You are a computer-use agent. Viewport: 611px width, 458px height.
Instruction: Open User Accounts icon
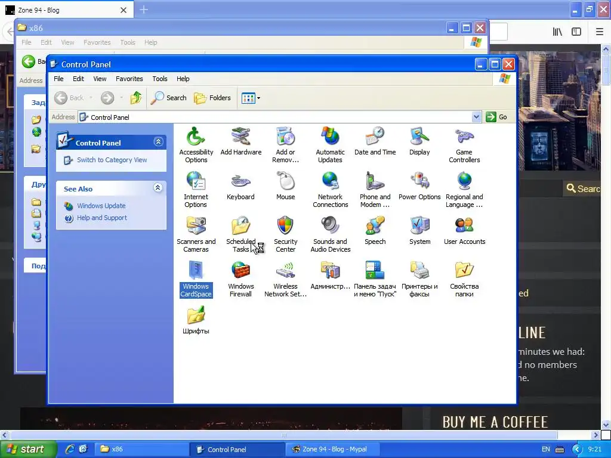(464, 231)
